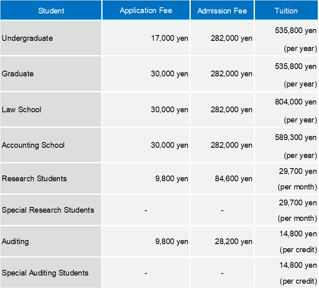Click the Tuition column header
The height and width of the screenshot is (289, 319).
(286, 11)
